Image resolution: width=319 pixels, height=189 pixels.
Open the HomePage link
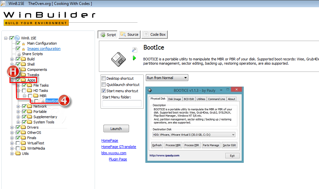(110, 140)
